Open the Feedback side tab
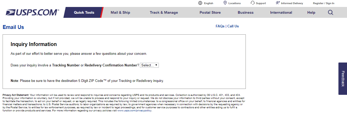The width and height of the screenshot is (347, 116). pos(343,79)
